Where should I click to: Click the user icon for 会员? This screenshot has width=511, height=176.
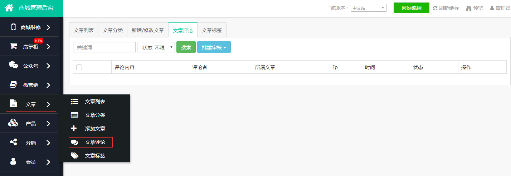coord(14,162)
